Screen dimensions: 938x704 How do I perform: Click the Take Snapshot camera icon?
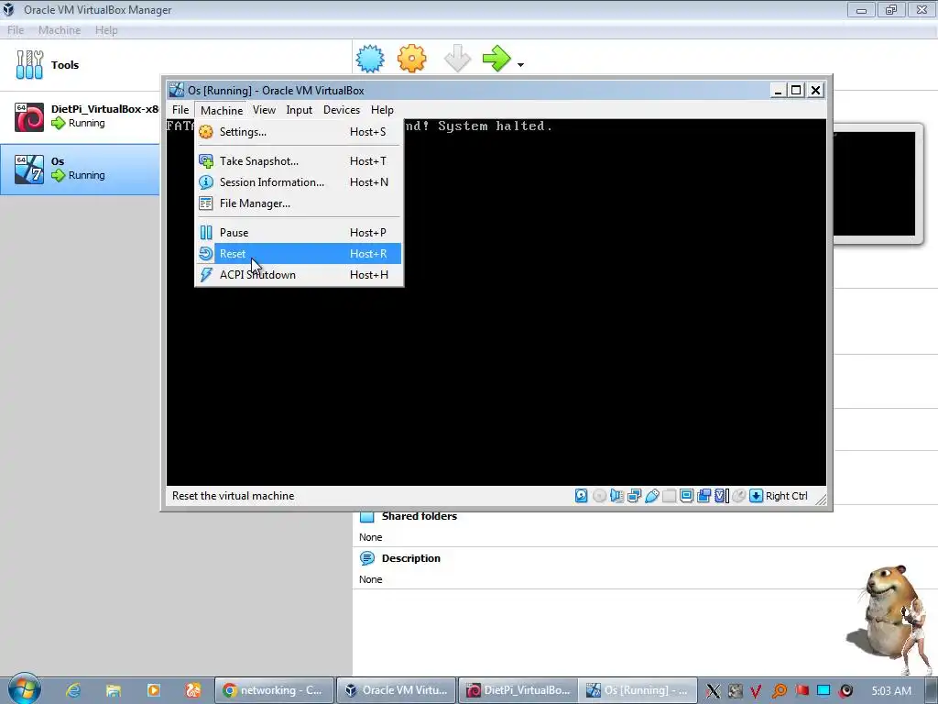[x=206, y=161]
